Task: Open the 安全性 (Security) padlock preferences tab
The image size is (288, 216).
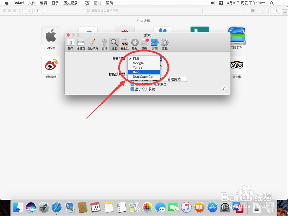Action: [x=124, y=44]
